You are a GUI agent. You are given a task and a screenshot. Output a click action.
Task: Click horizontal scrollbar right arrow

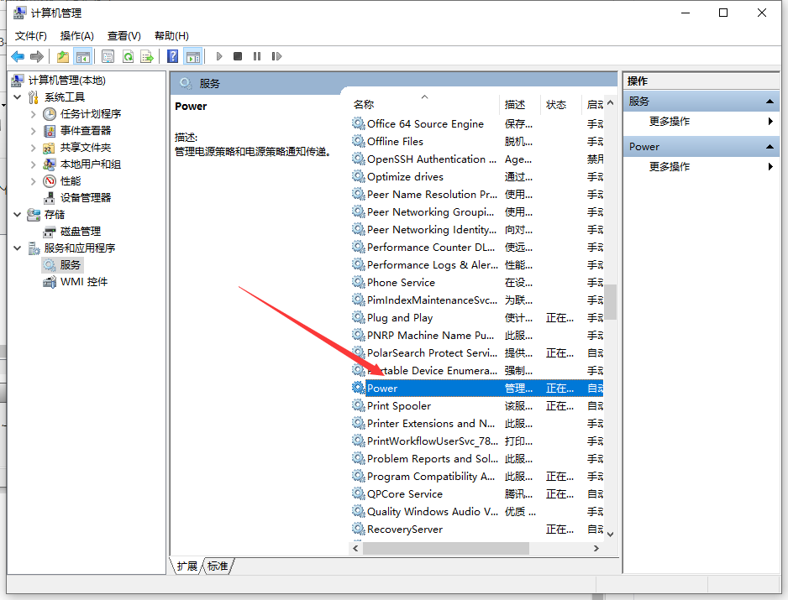coord(596,548)
